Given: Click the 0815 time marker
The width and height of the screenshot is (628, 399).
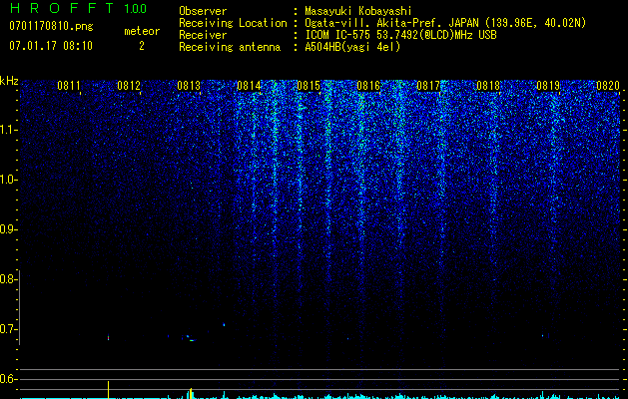Looking at the screenshot, I should click(x=309, y=85).
